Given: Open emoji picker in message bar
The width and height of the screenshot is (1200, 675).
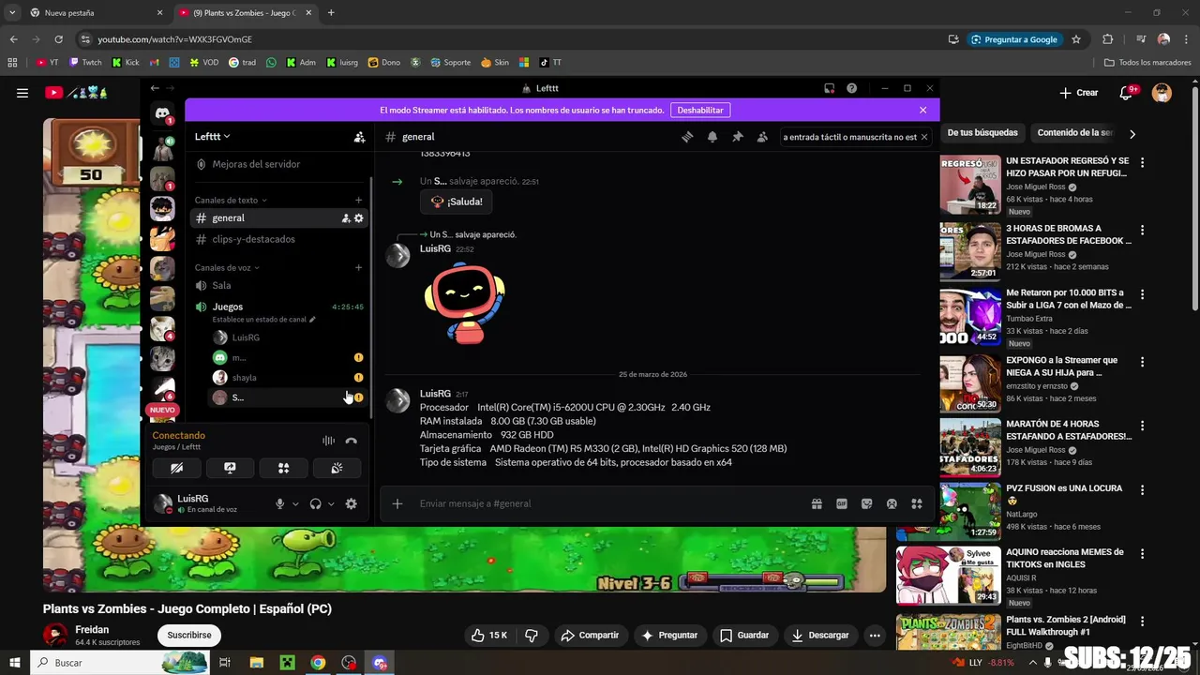Looking at the screenshot, I should coord(892,503).
